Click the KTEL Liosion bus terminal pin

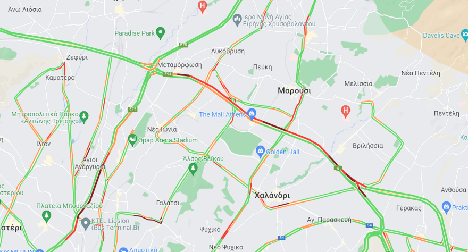[86, 224]
